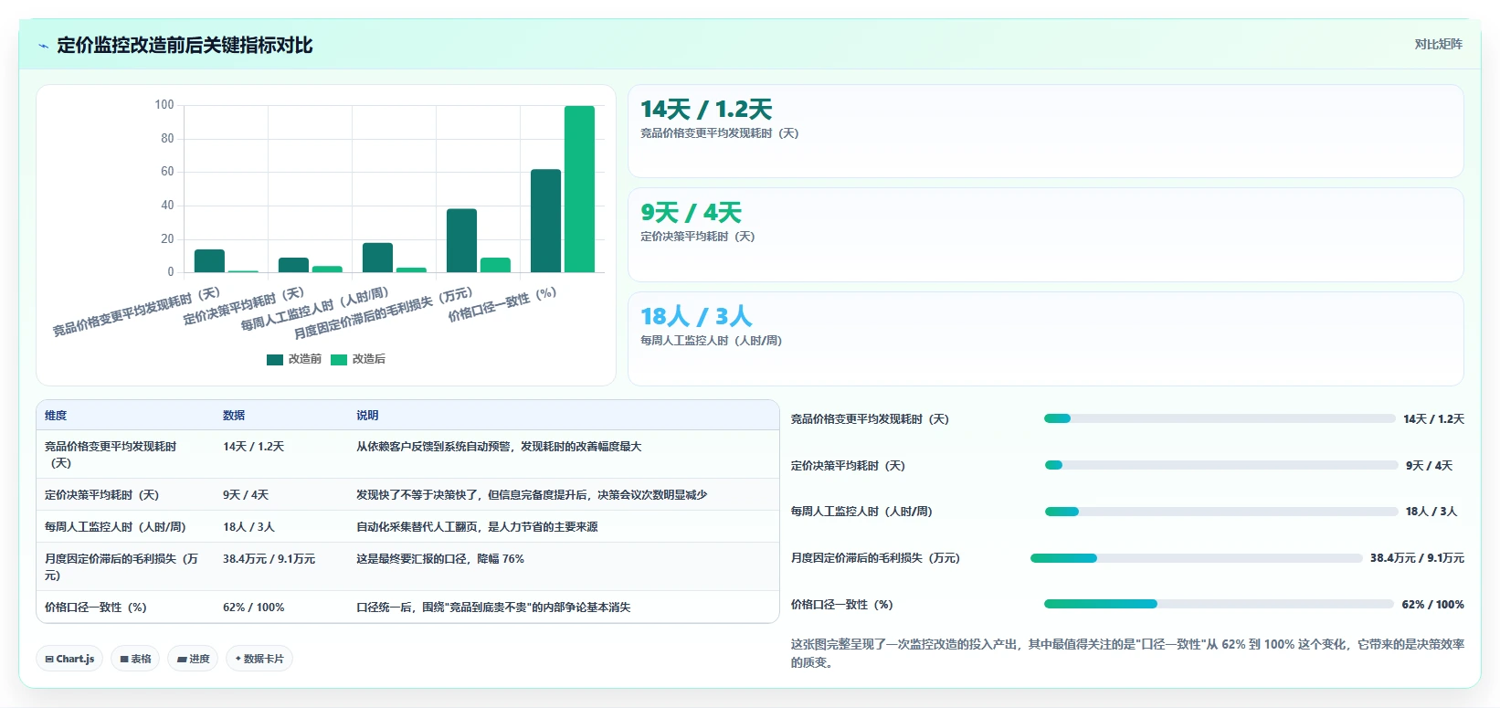Click the progress bar for 每周人工监控人时
This screenshot has width=1500, height=708.
pyautogui.click(x=1221, y=512)
